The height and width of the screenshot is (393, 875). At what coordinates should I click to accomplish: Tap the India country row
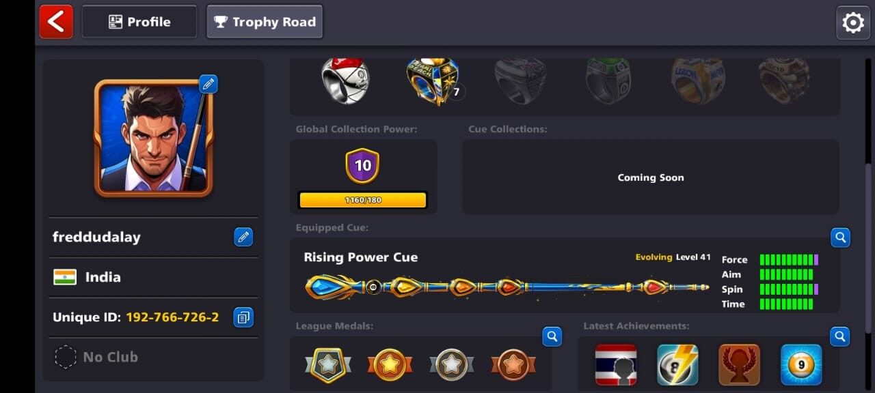click(x=153, y=277)
